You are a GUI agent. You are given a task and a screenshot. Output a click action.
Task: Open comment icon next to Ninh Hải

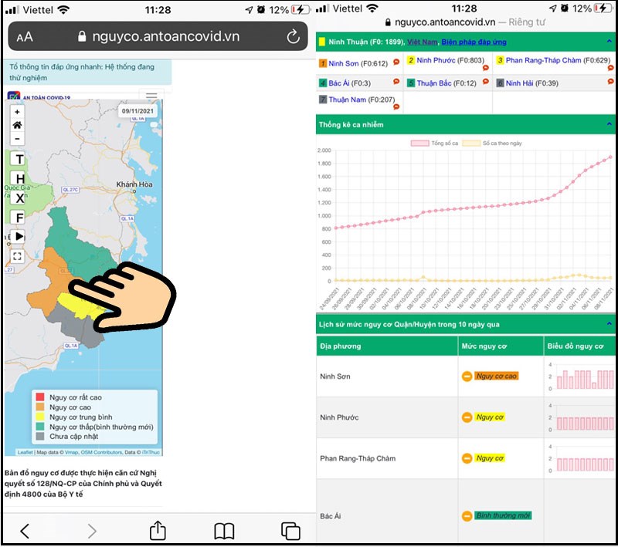click(x=610, y=82)
